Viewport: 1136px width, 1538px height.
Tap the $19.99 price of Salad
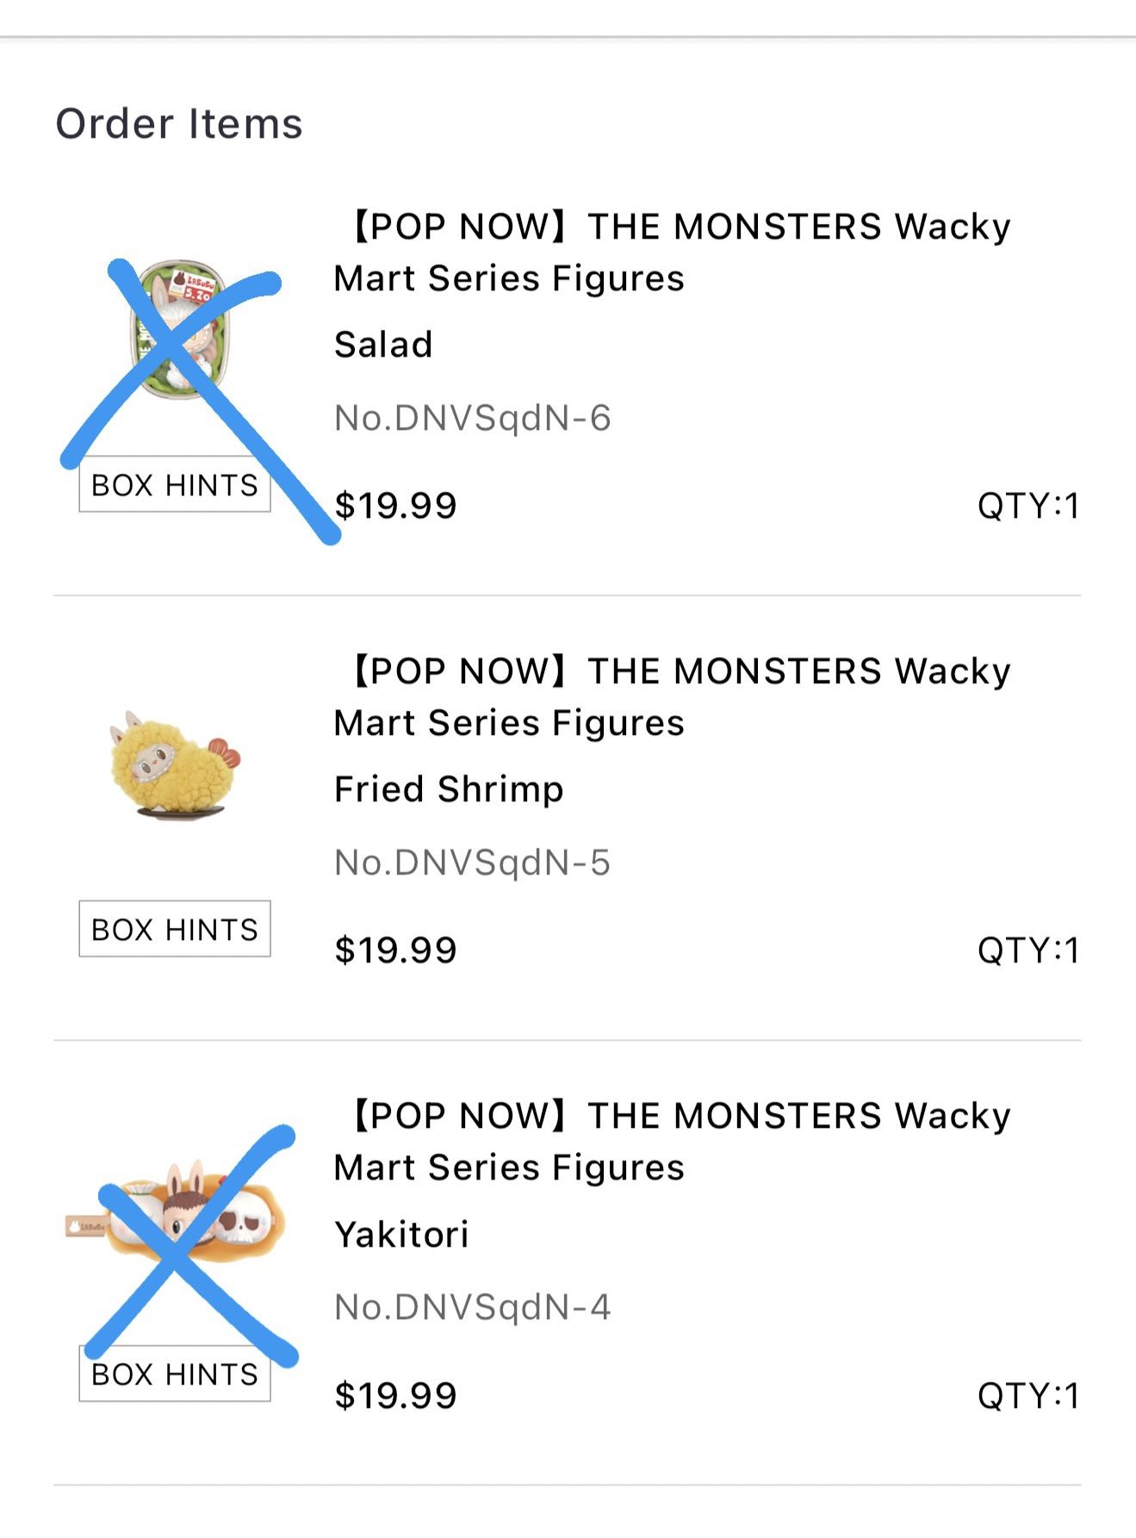pos(395,506)
